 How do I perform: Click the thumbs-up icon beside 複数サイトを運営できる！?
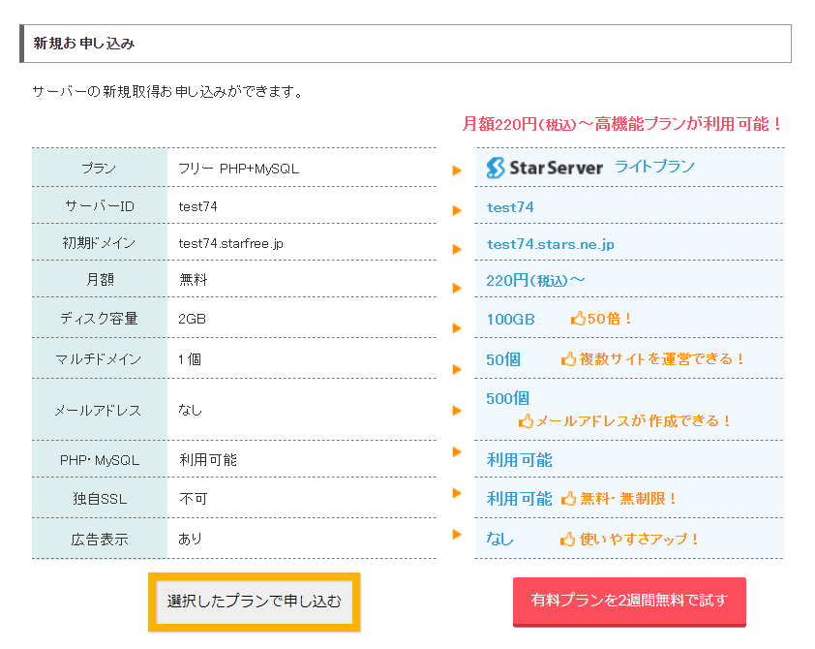point(568,358)
